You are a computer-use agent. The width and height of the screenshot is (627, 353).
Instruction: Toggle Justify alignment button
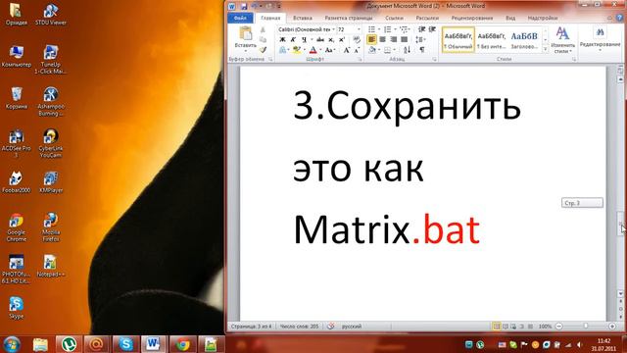(405, 39)
